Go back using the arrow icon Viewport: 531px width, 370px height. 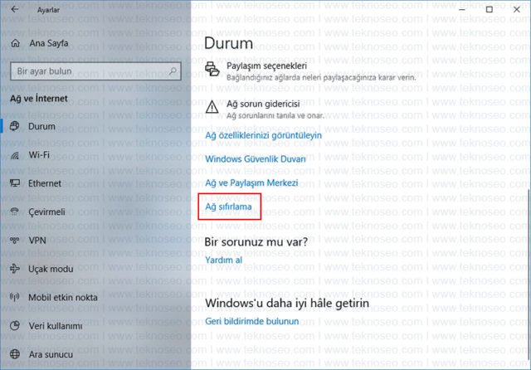[x=15, y=9]
